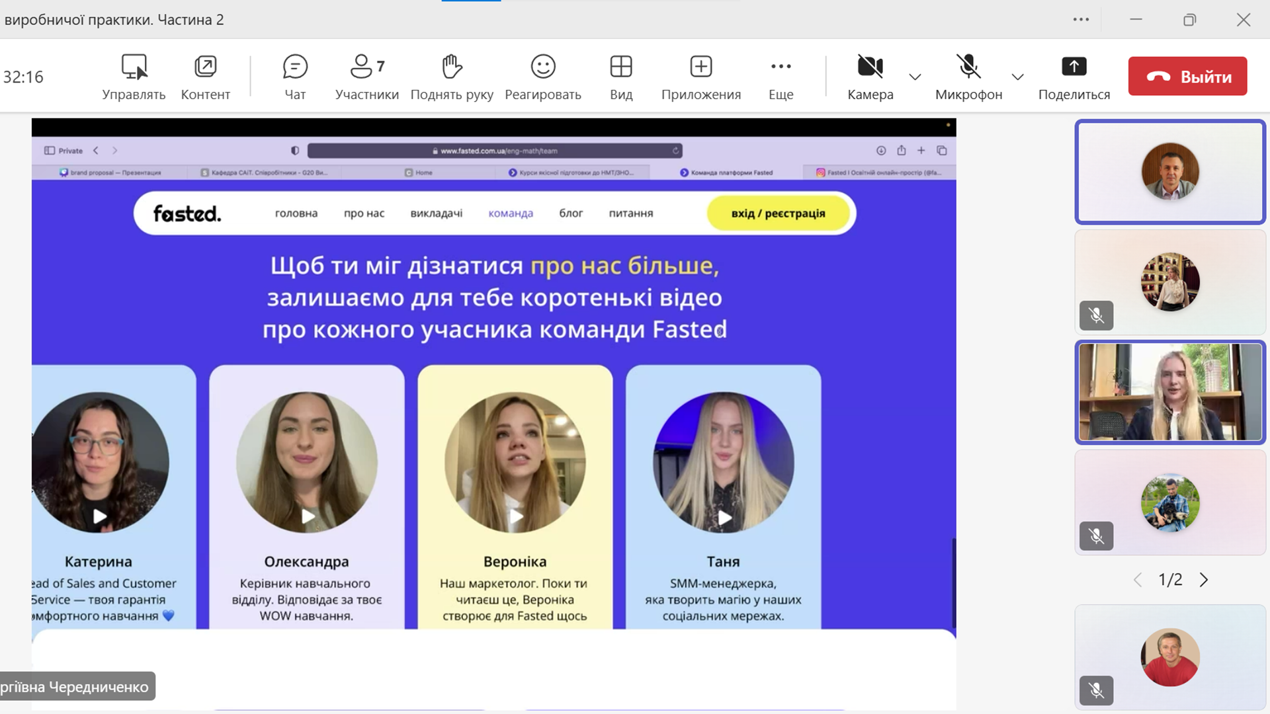The width and height of the screenshot is (1270, 714).
Task: Click the fasted. logo in shared page
Action: [187, 214]
